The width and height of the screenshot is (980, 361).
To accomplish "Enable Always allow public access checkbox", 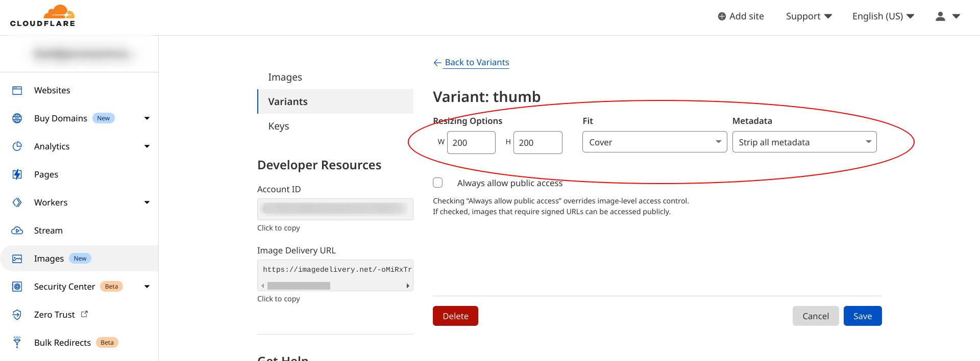I will pos(438,183).
